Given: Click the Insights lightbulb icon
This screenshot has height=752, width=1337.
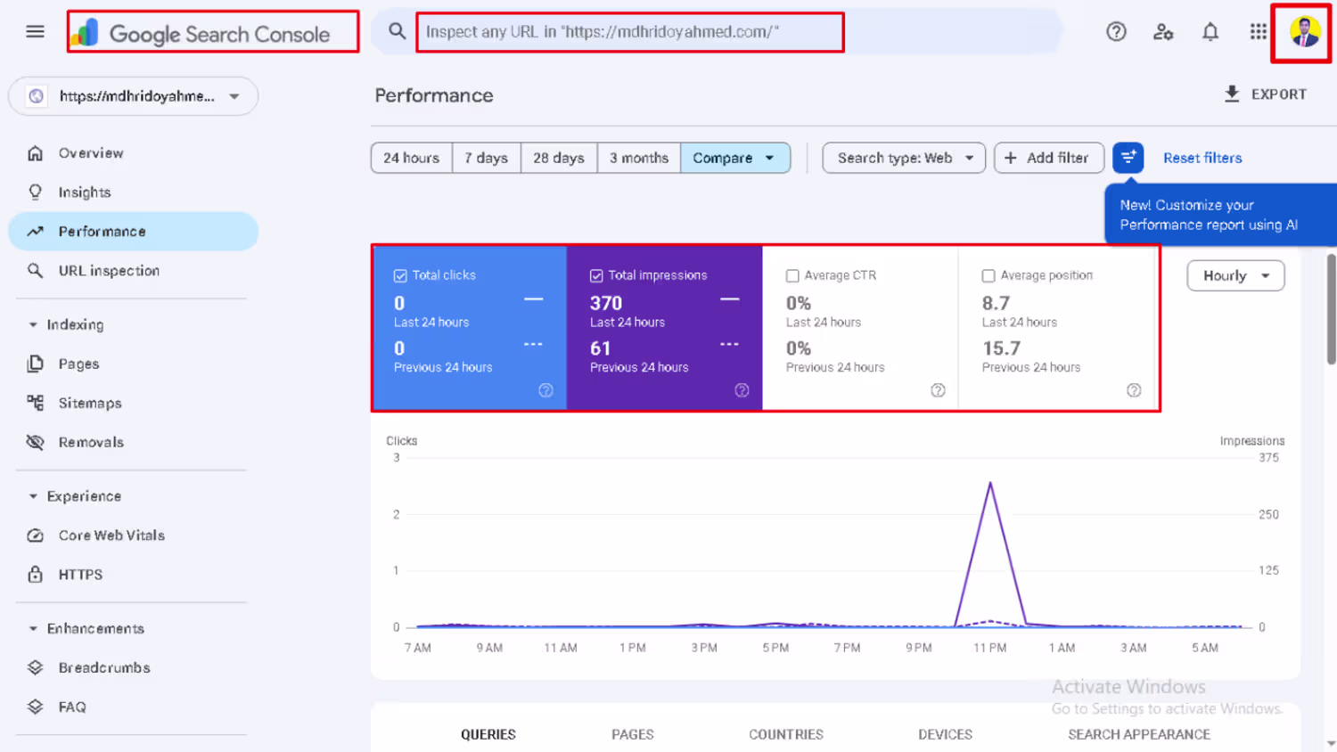Looking at the screenshot, I should pyautogui.click(x=36, y=192).
